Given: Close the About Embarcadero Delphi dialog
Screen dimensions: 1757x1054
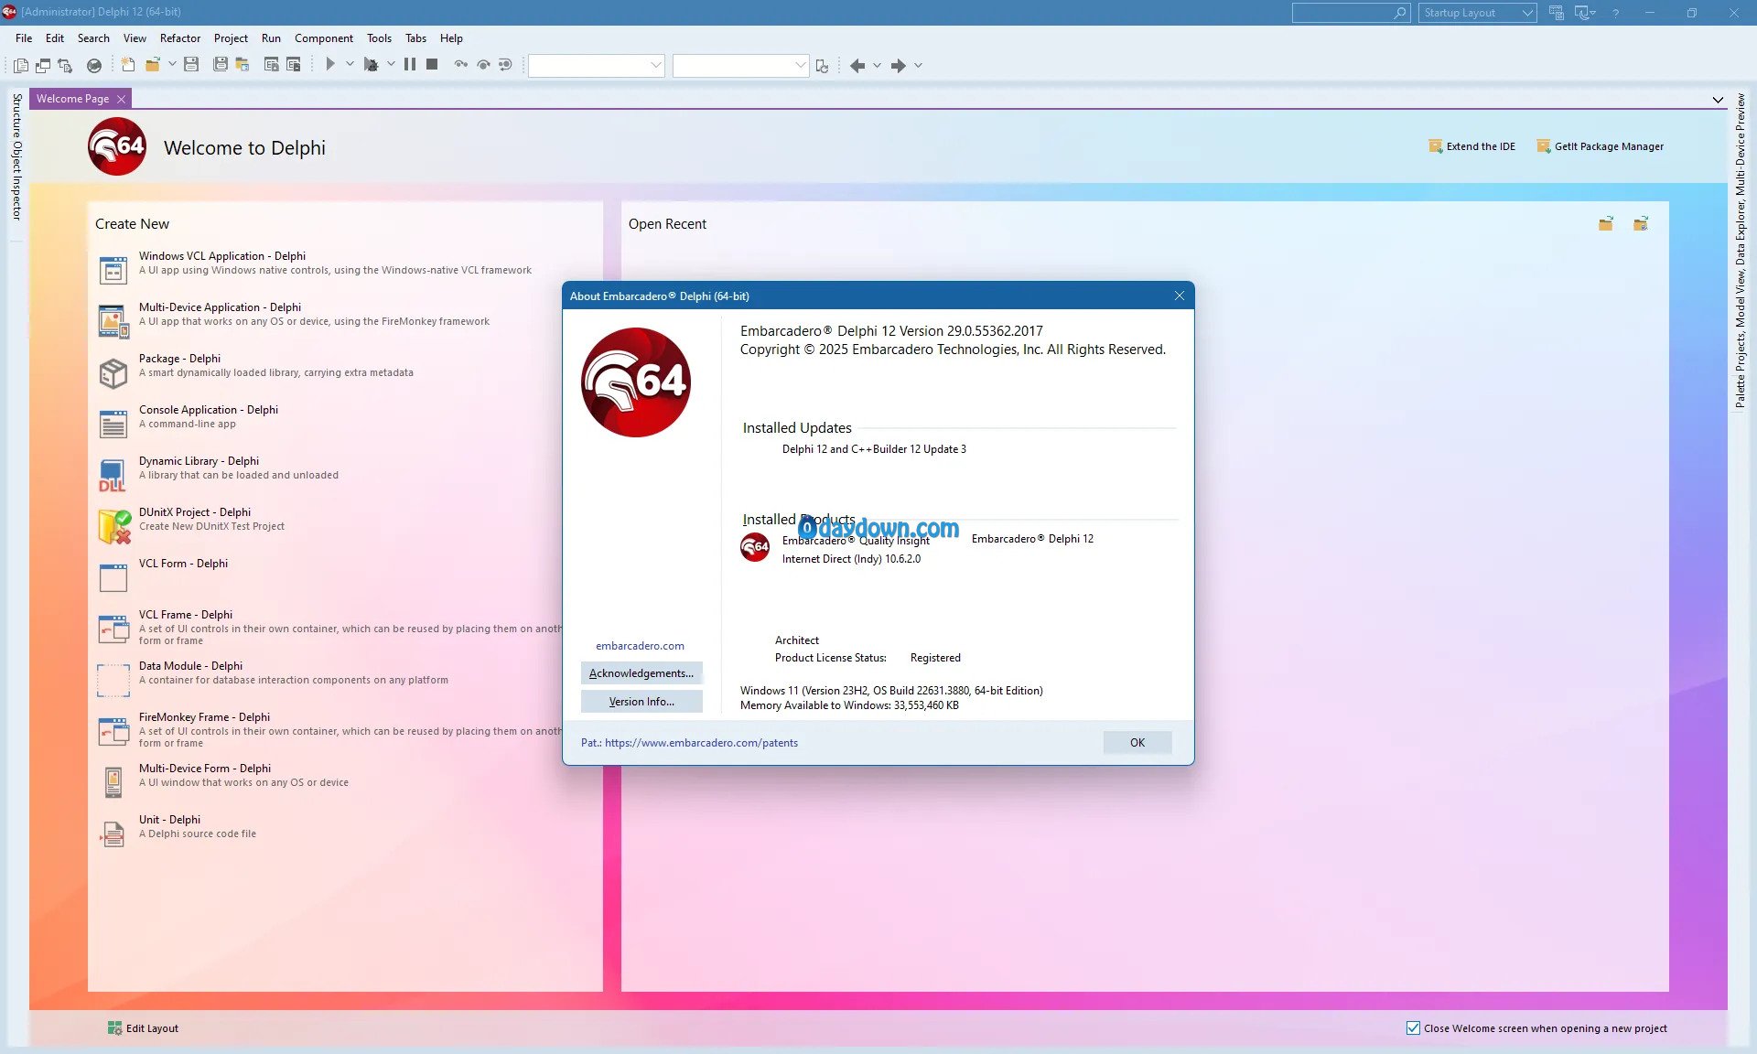Looking at the screenshot, I should pos(1179,296).
